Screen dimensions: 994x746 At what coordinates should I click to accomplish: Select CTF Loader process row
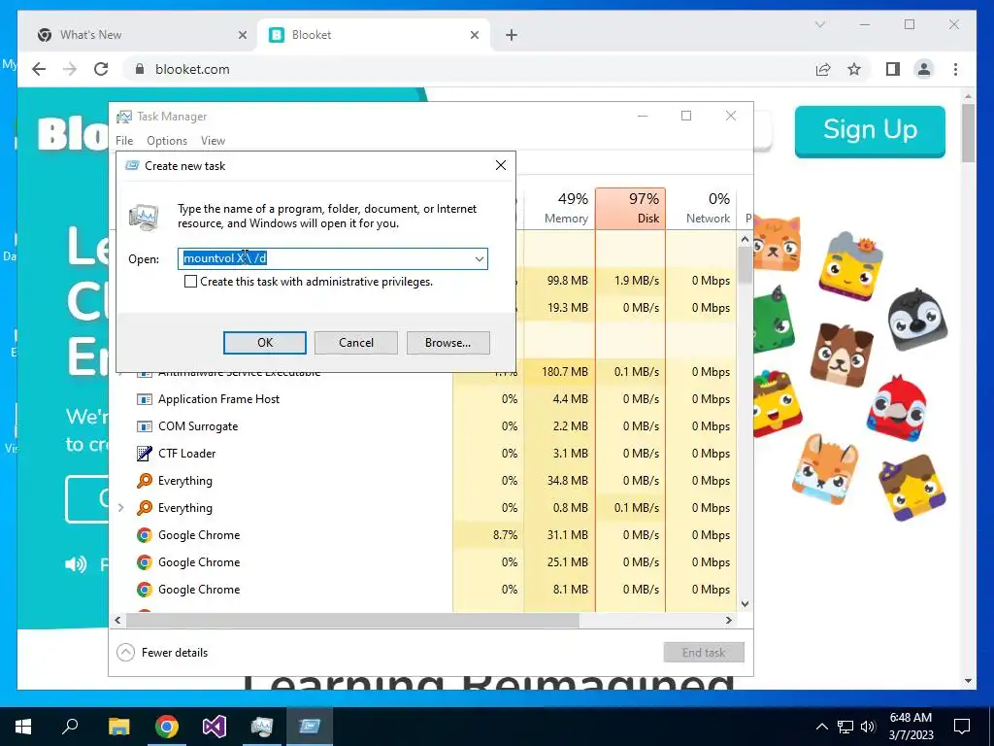click(423, 454)
